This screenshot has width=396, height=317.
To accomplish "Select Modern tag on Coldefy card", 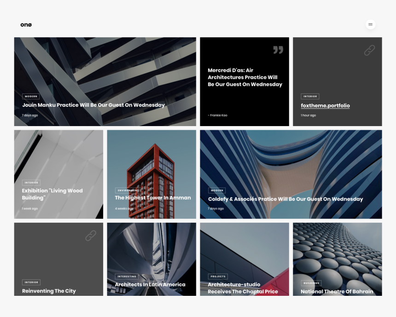I will click(x=217, y=190).
